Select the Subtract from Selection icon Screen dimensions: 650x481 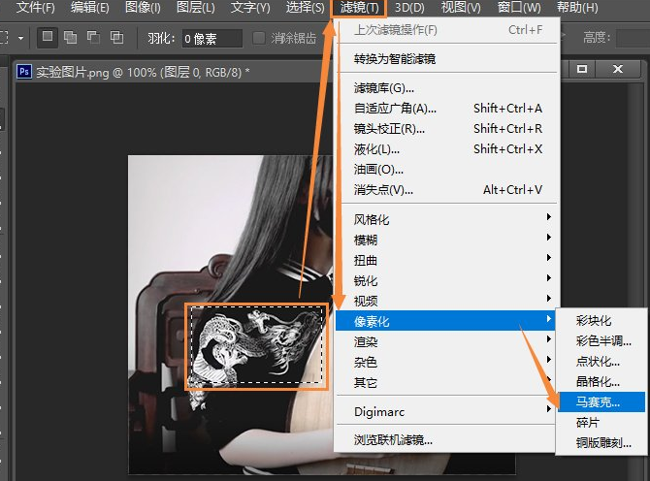click(x=93, y=37)
